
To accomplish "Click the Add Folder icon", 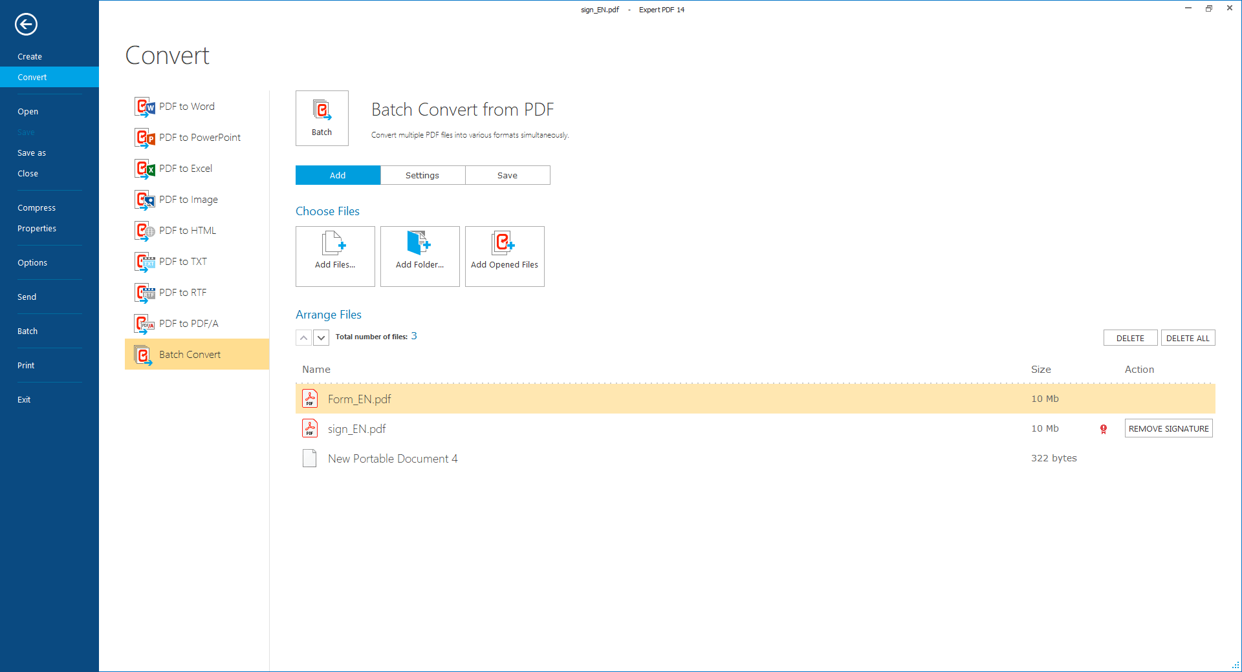I will pyautogui.click(x=419, y=243).
